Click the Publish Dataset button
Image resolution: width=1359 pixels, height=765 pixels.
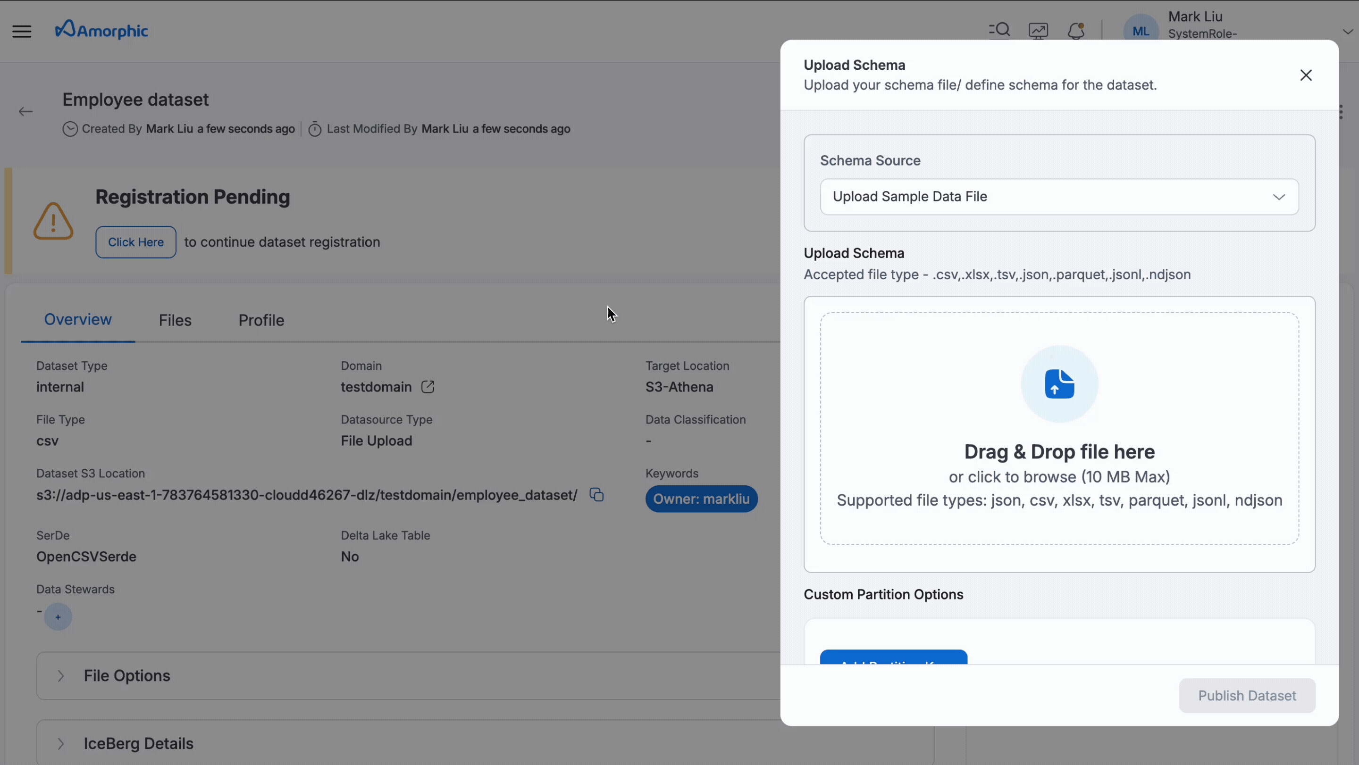click(x=1247, y=695)
